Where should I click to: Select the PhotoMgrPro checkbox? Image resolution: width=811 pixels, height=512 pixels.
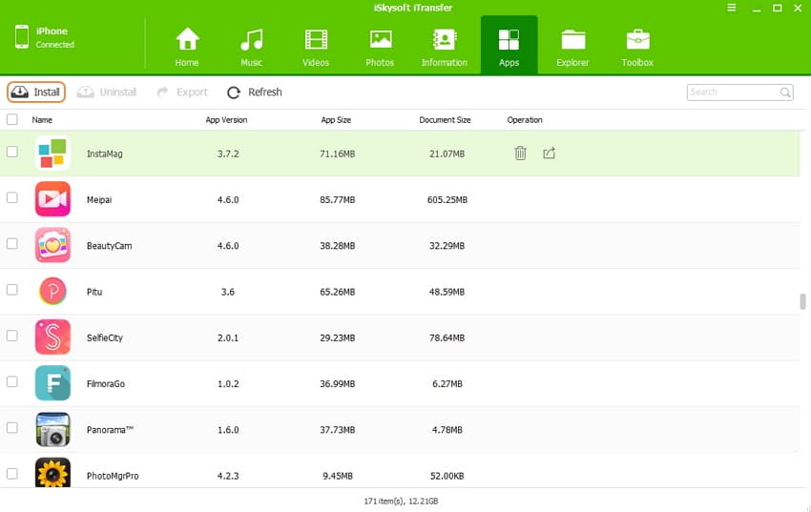[x=11, y=473]
